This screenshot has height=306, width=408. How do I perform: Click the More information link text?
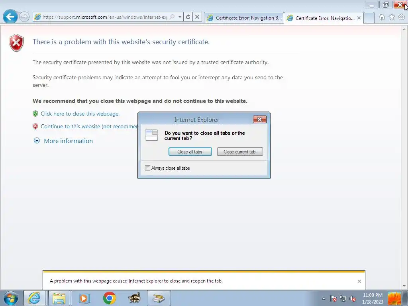68,141
